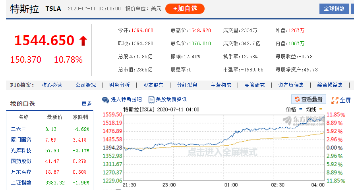Viewport: 354px width, 190px height.
Task: Switch to the 财务分析 tab
Action: 119,85
